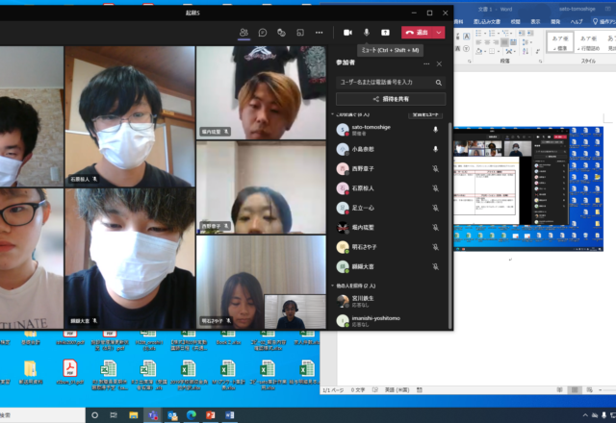Open the 校閲 tab in Word
The width and height of the screenshot is (616, 423).
[x=516, y=21]
